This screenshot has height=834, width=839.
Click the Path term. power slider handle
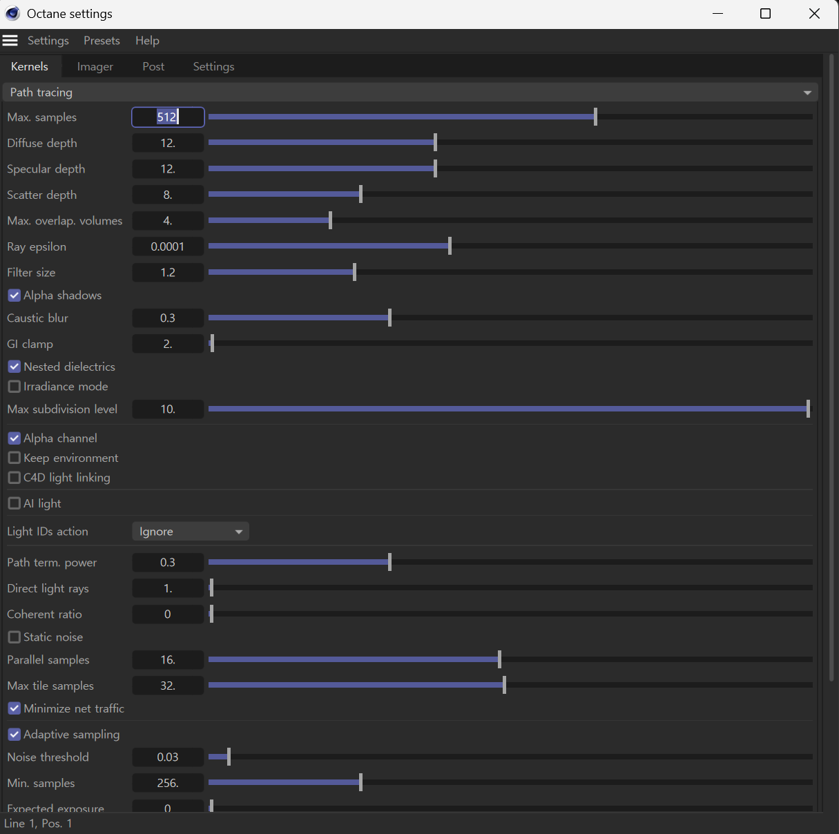[389, 562]
